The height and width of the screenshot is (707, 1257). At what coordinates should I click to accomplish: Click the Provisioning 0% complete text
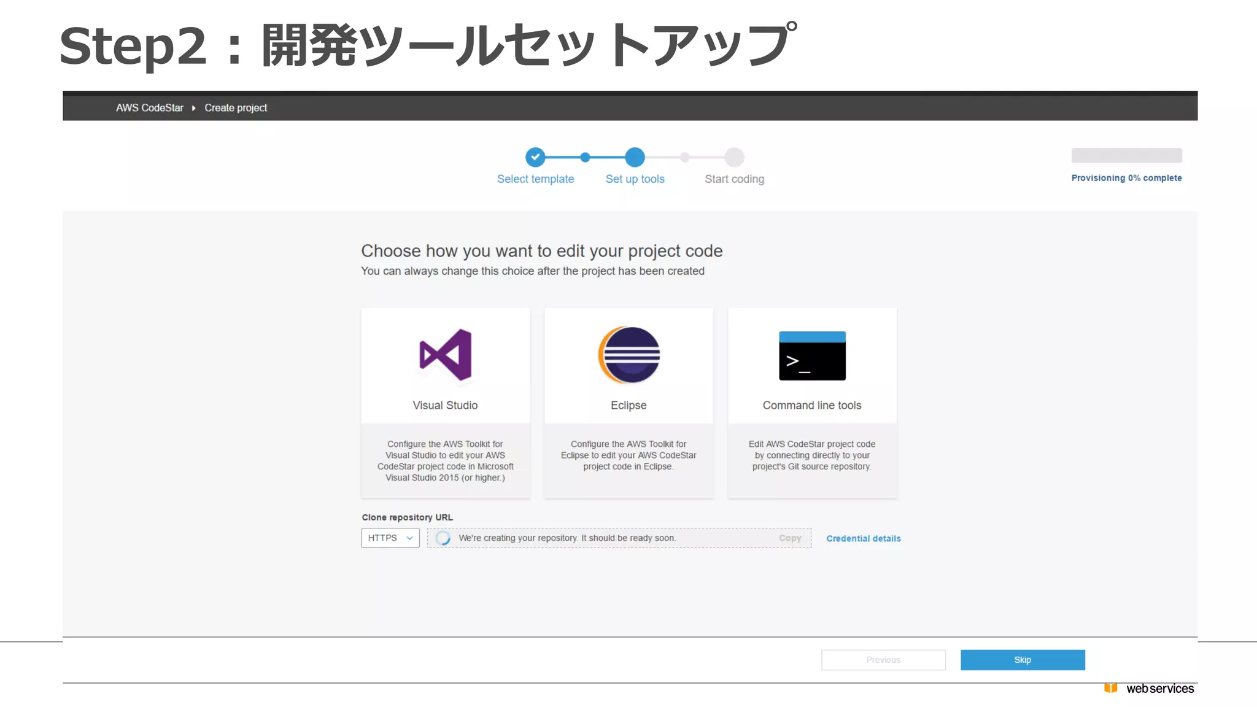[1126, 178]
